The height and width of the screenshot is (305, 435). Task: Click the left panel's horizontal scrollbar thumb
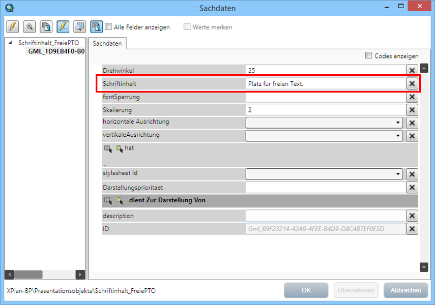tap(28, 274)
